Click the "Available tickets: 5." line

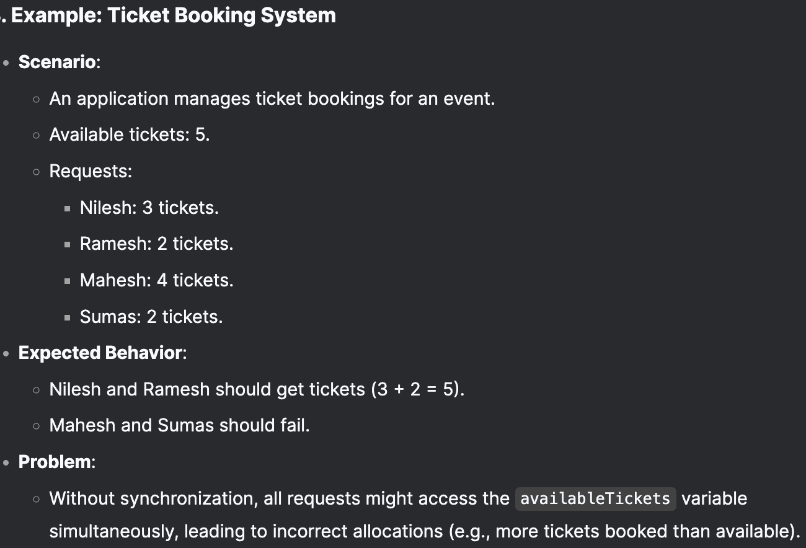(x=130, y=135)
